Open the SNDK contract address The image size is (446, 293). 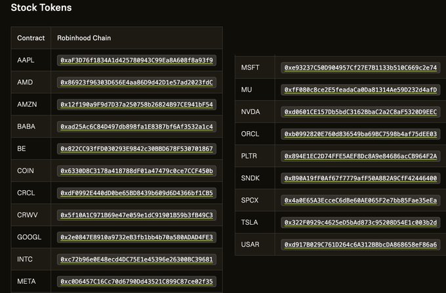point(361,178)
